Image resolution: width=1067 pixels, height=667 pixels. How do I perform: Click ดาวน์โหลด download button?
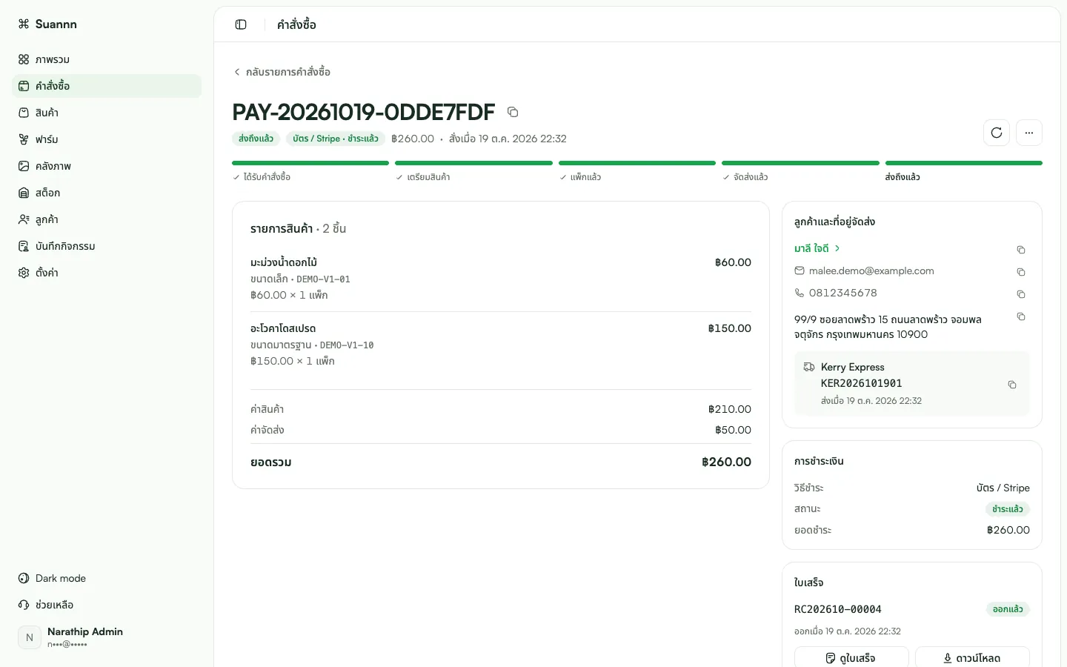pos(972,658)
